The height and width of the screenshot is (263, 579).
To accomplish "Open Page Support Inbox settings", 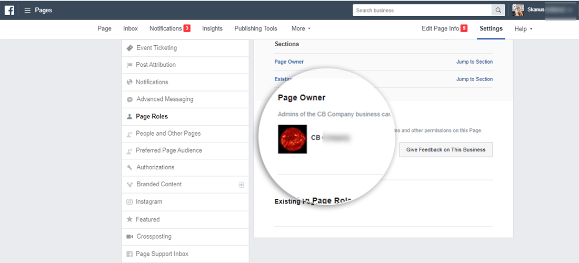I will [x=185, y=254].
